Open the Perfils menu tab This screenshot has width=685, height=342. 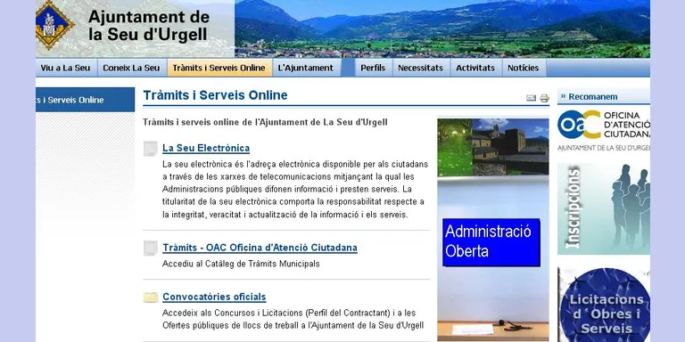point(373,68)
